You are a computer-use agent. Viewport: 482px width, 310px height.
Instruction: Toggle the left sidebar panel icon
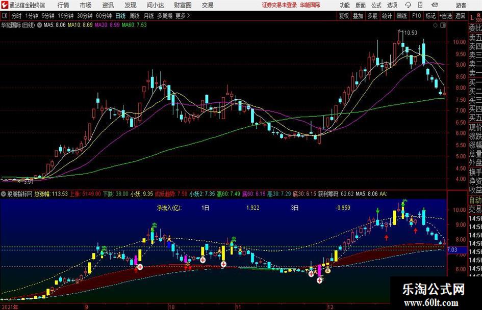[4, 16]
